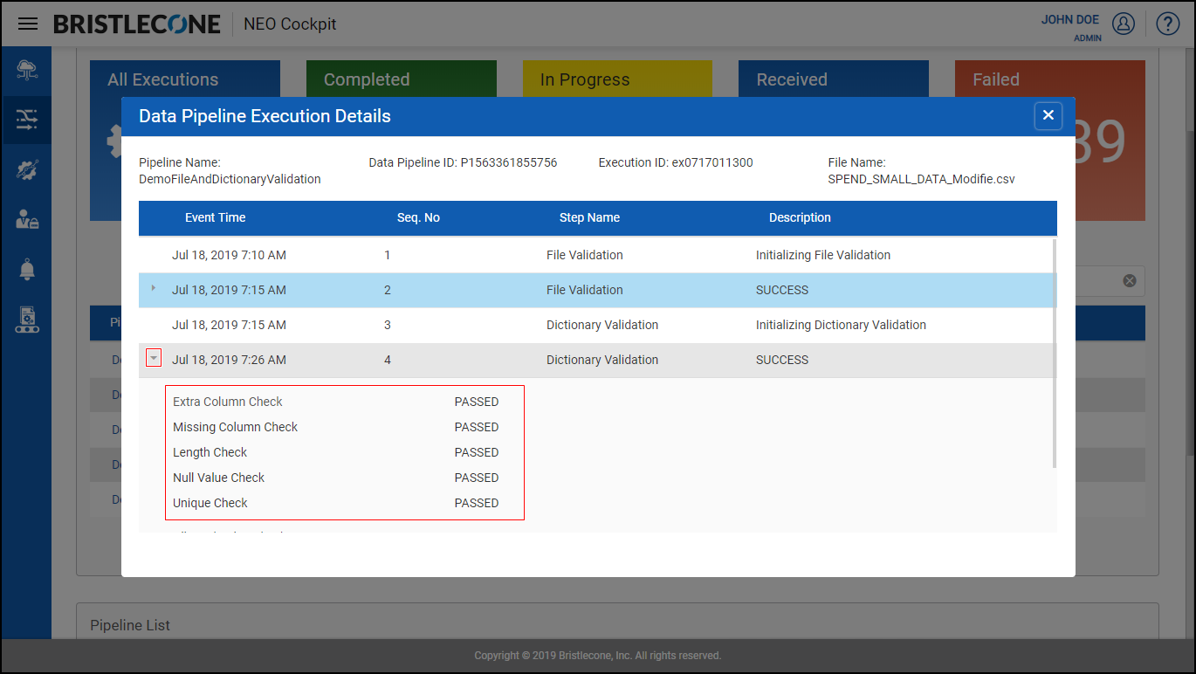Open the user profile avatar icon

coord(1124,24)
